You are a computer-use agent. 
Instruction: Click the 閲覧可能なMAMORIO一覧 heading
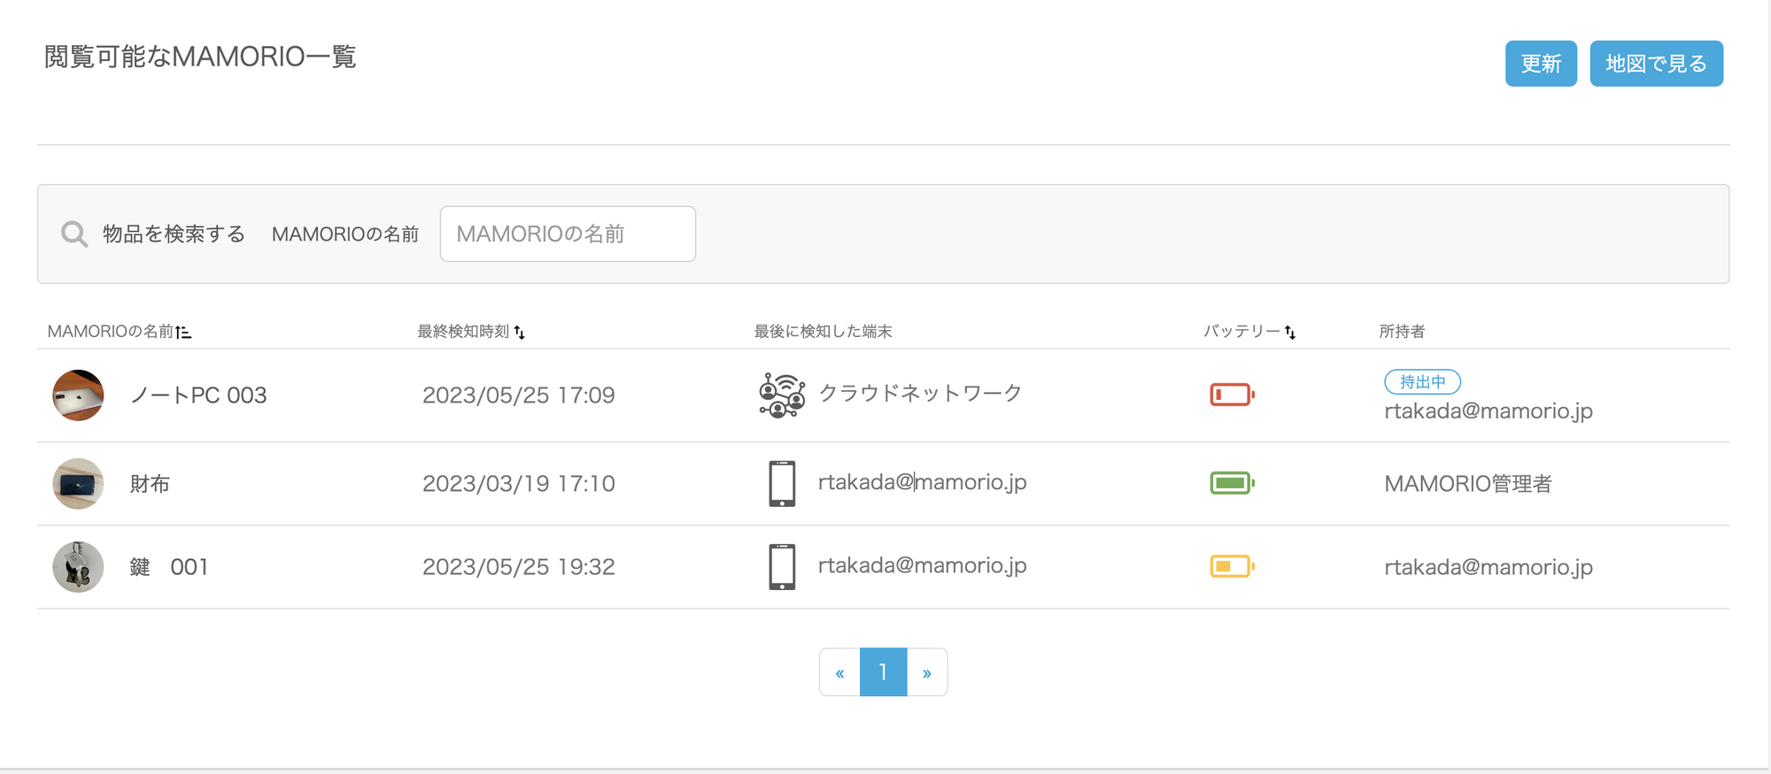pyautogui.click(x=200, y=57)
